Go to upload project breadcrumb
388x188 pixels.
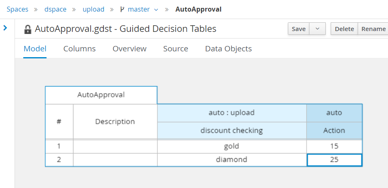point(93,10)
